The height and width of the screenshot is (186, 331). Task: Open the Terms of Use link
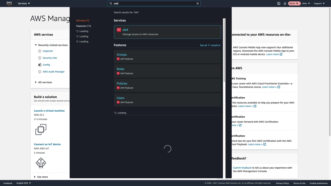(299, 183)
